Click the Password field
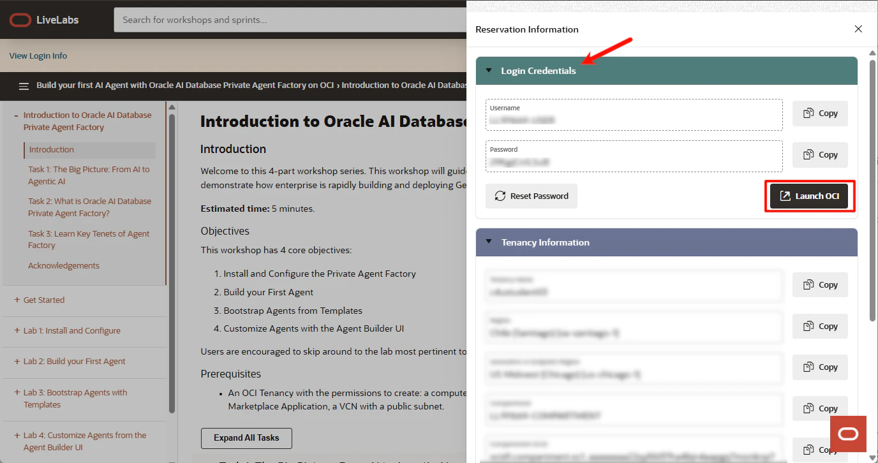This screenshot has width=878, height=463. point(634,156)
